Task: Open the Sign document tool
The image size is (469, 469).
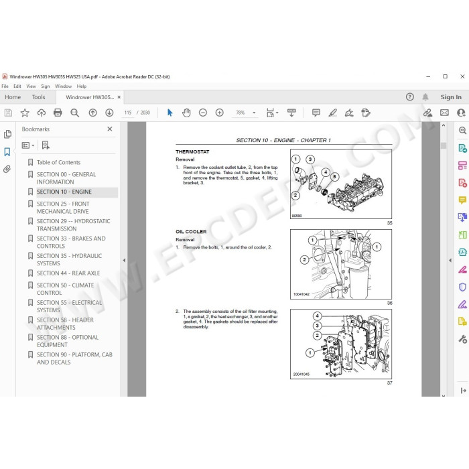Action: [349, 113]
